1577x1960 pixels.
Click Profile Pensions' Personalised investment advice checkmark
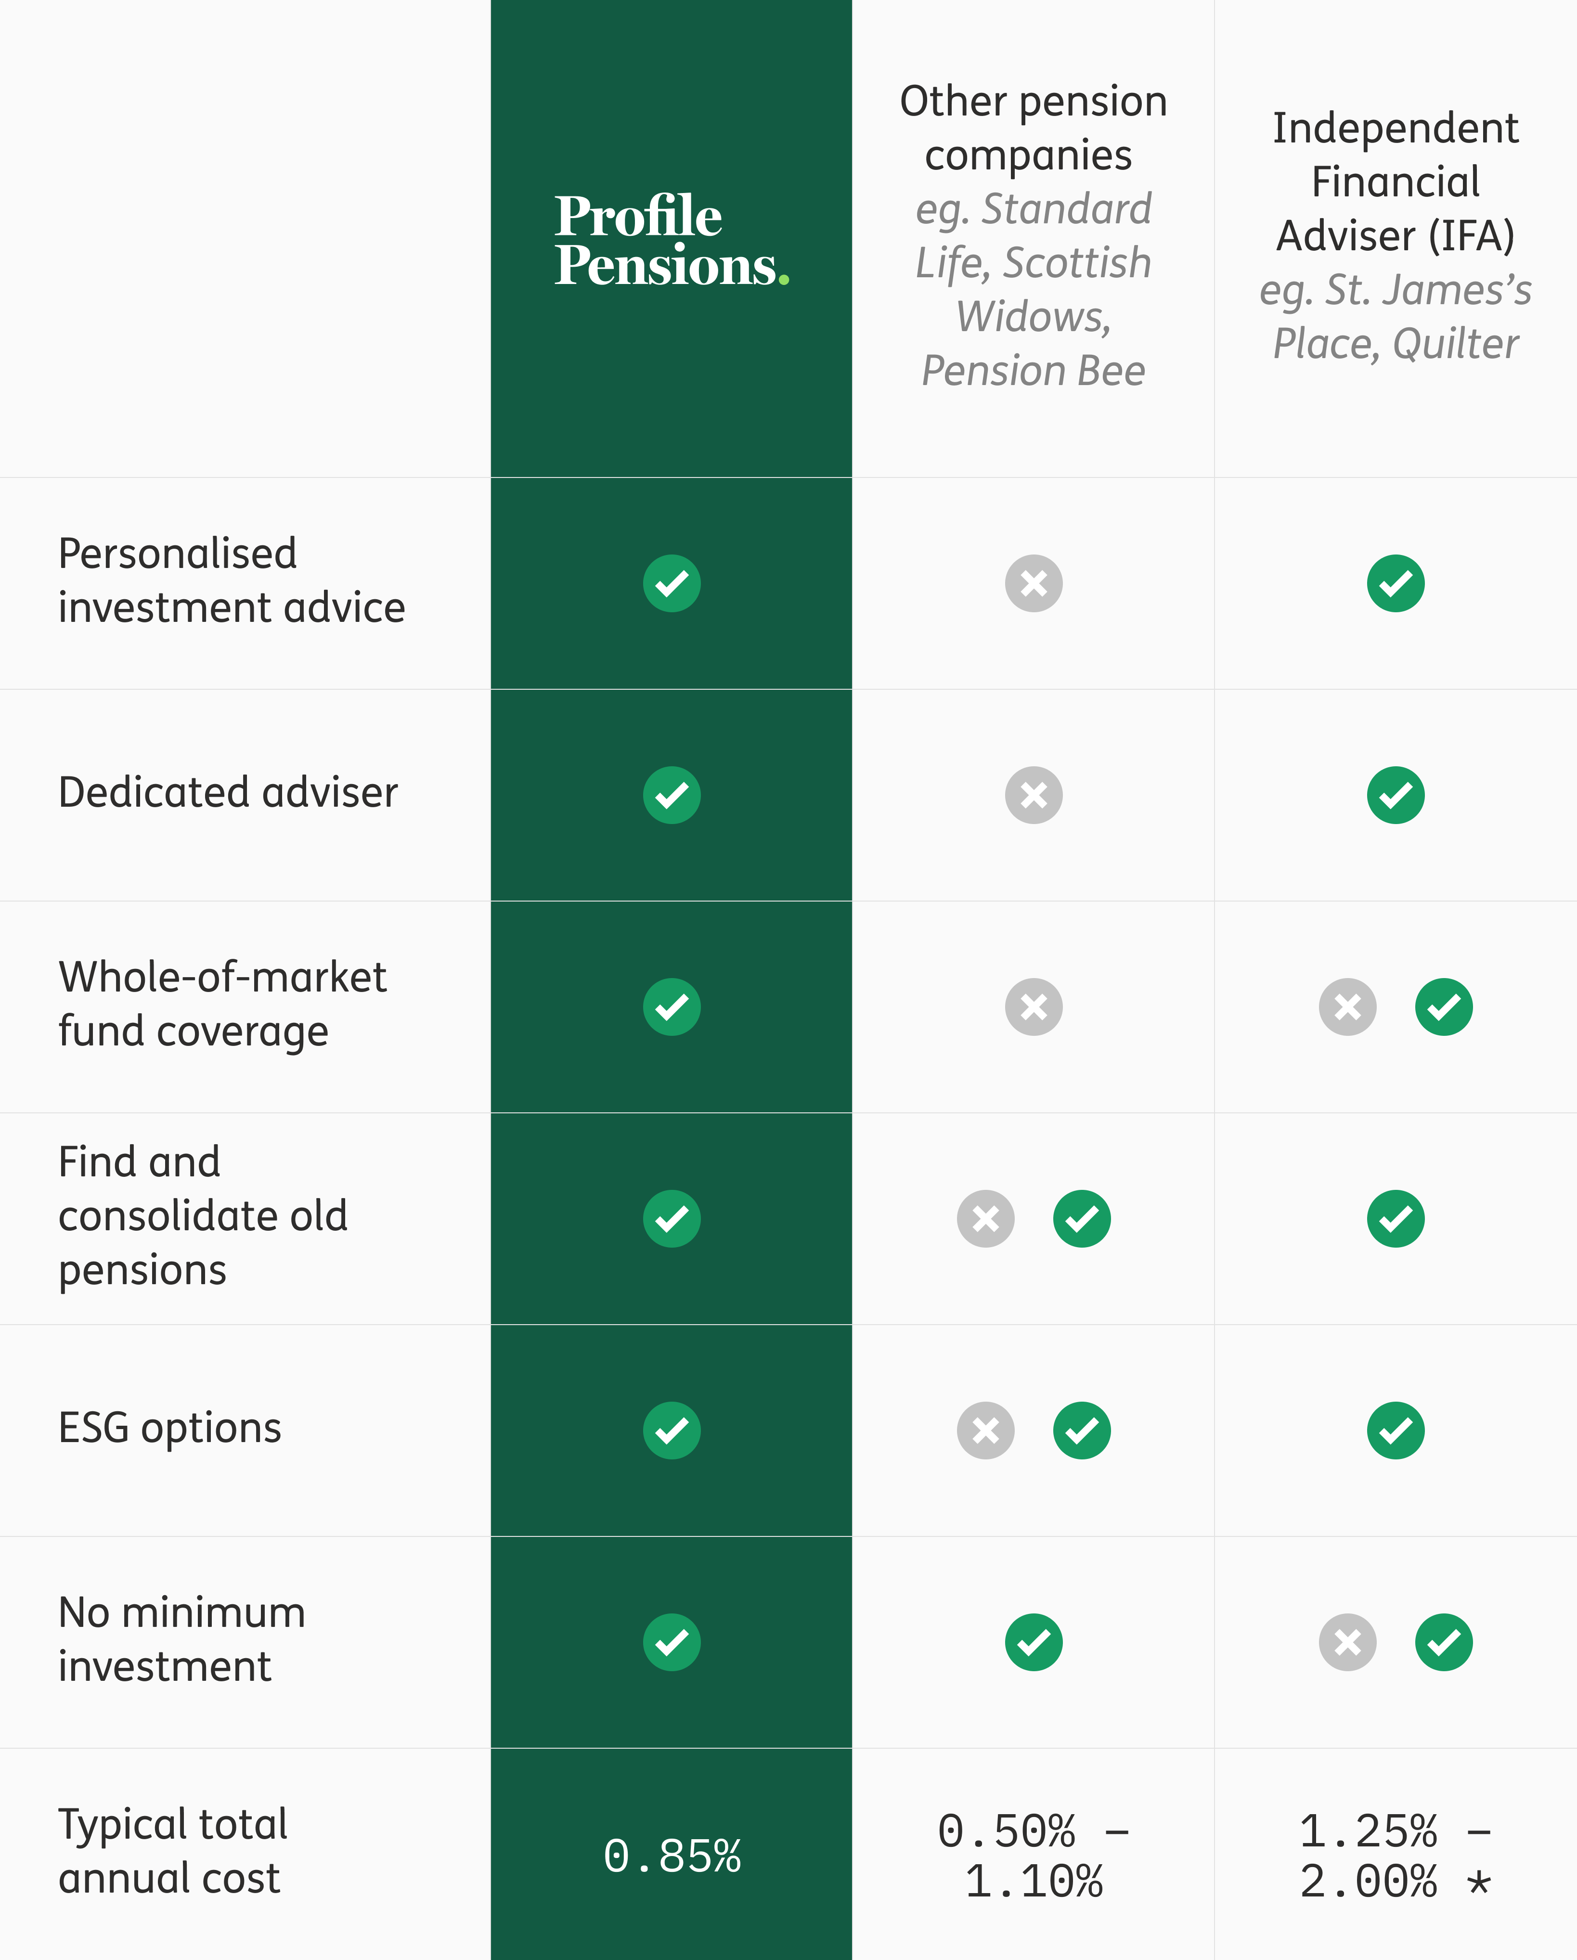(x=672, y=583)
